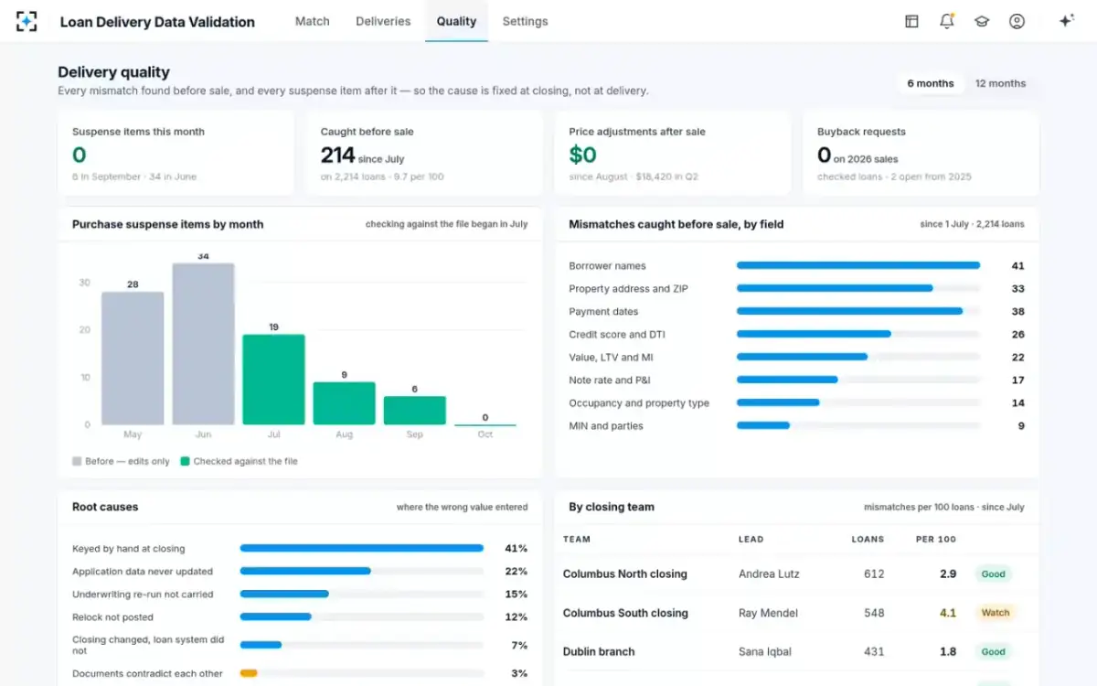Open the Columbus South closing row
Screen dimensions: 1097x686
coord(796,613)
